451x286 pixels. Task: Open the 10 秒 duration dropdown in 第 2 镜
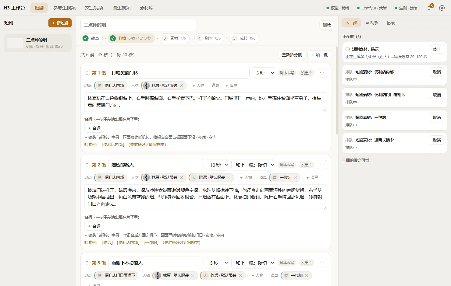pos(218,165)
